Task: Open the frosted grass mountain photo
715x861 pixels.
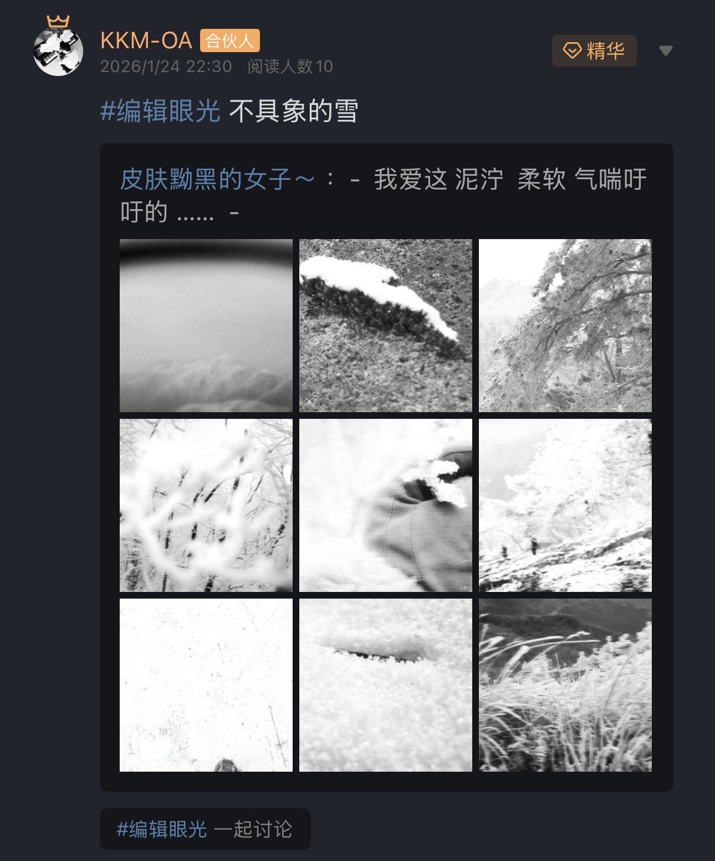Action: [x=565, y=685]
